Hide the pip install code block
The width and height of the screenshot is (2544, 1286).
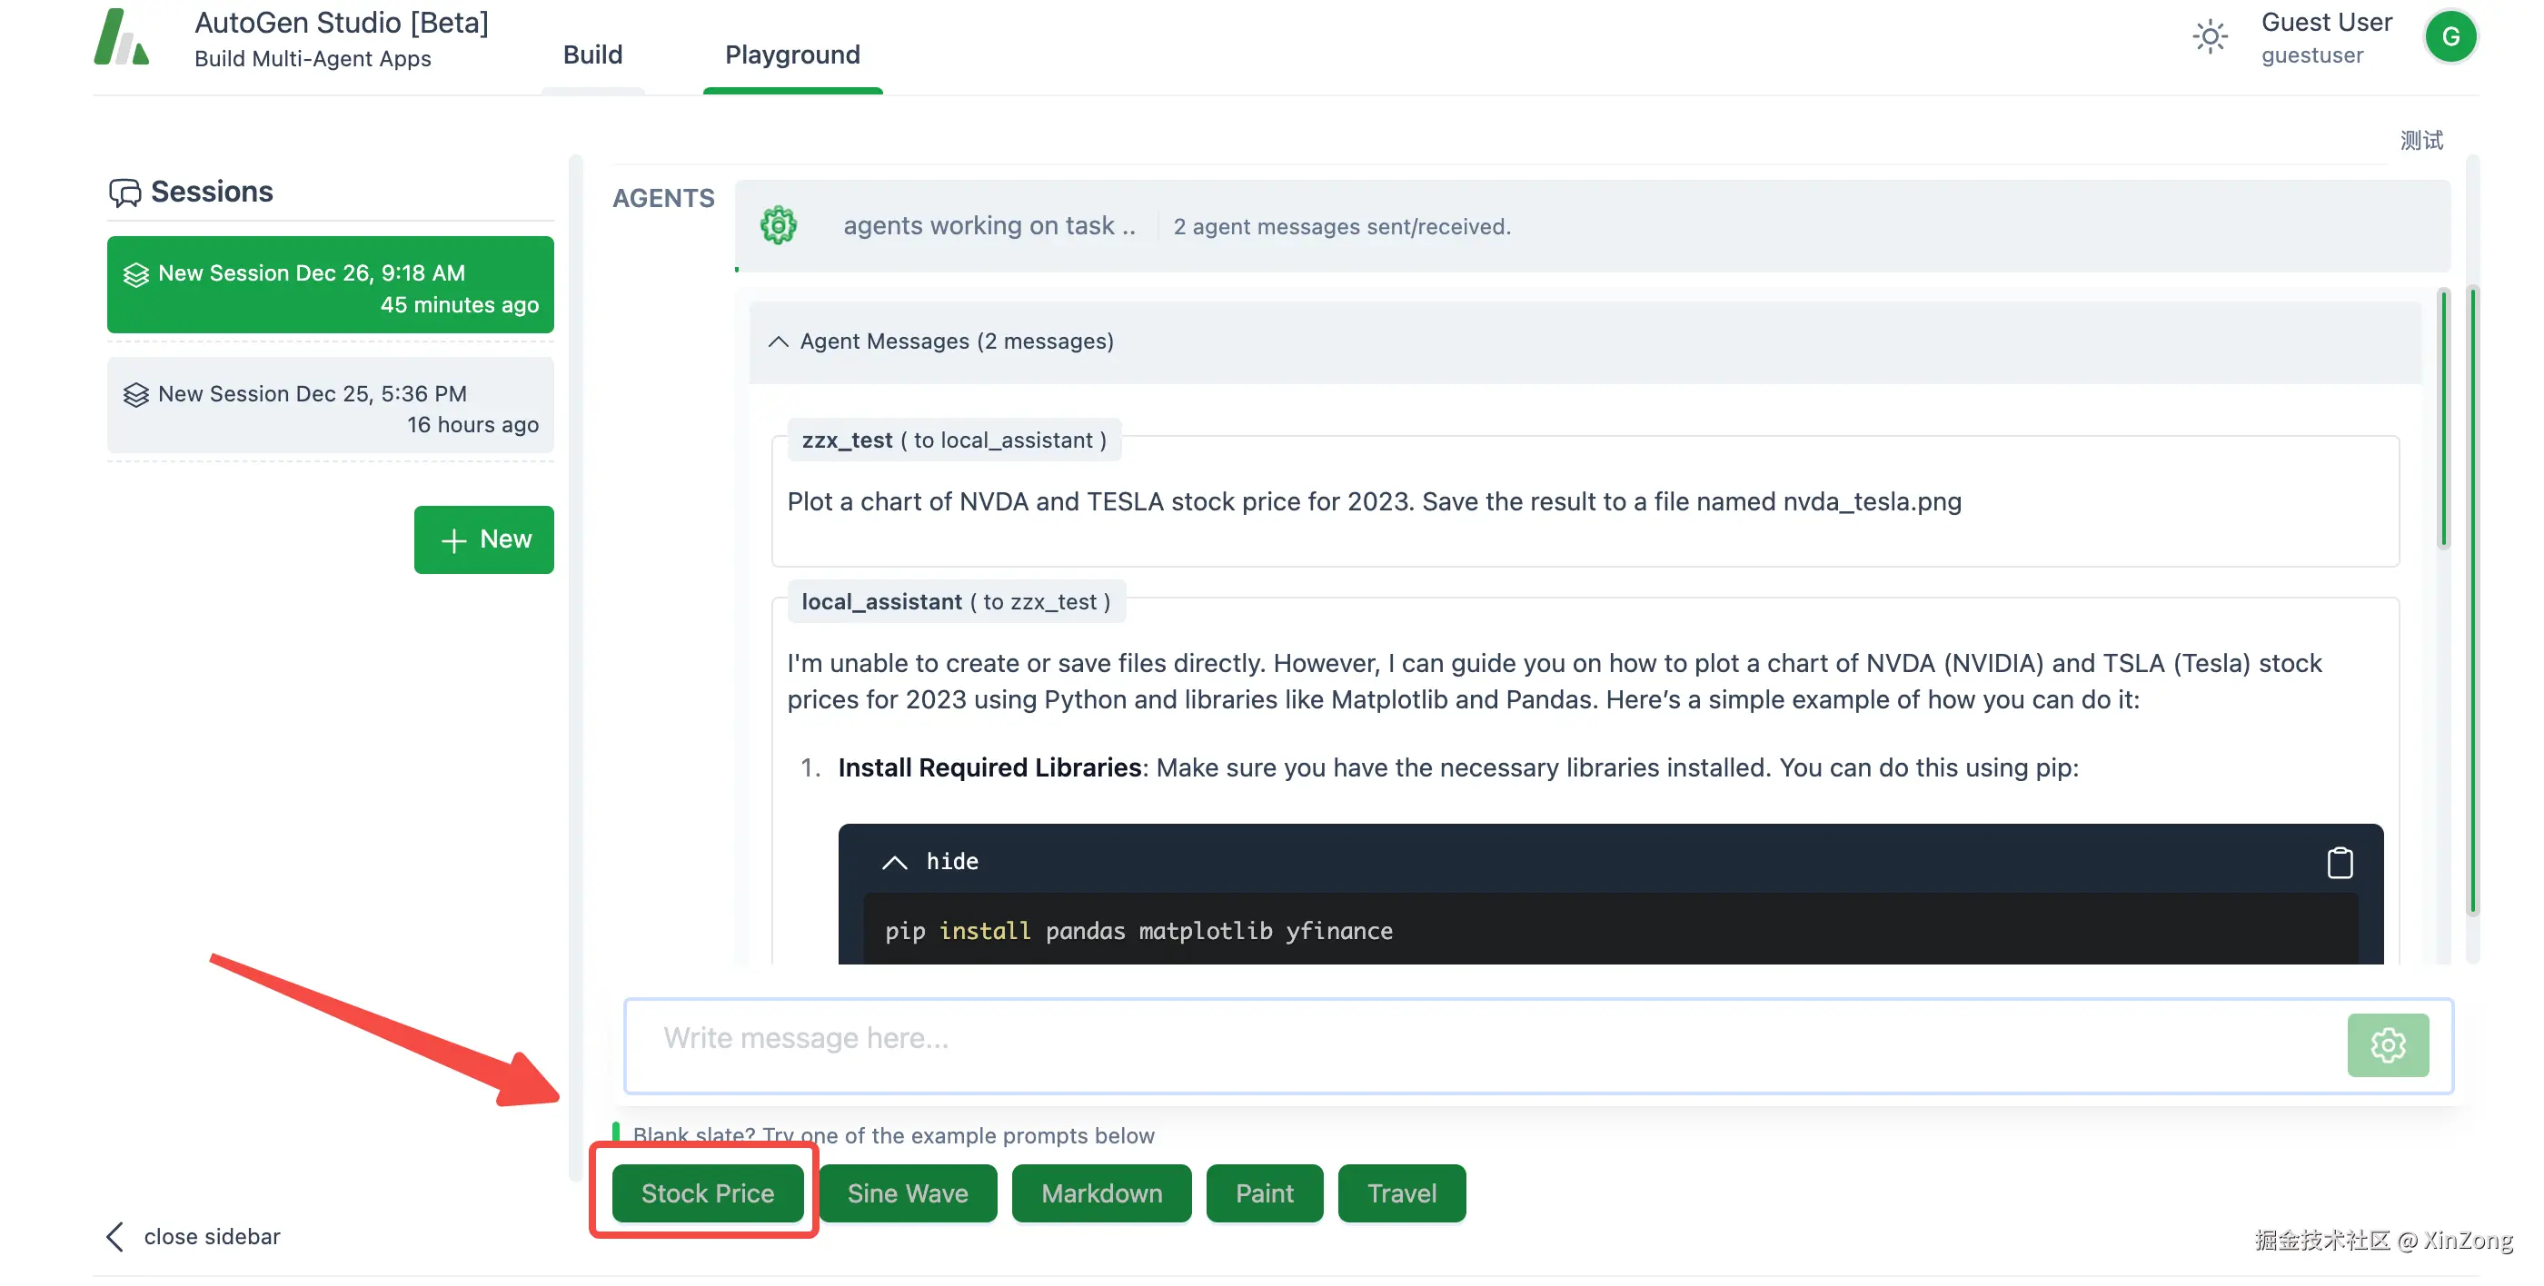894,863
